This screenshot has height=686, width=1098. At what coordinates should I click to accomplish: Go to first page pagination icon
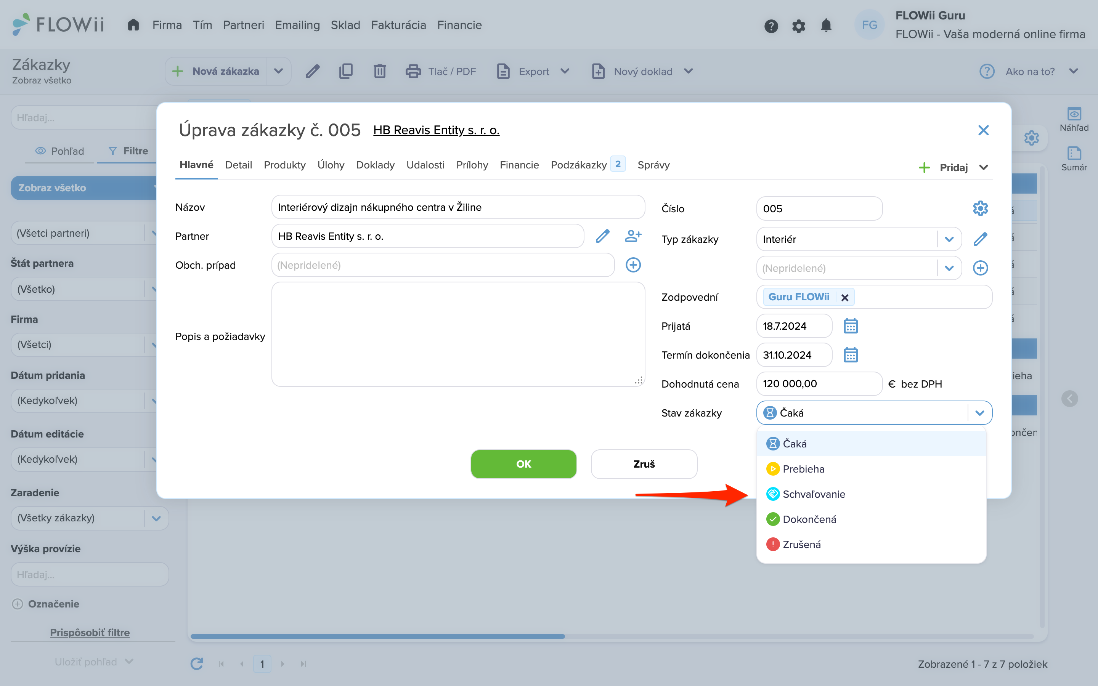point(221,664)
